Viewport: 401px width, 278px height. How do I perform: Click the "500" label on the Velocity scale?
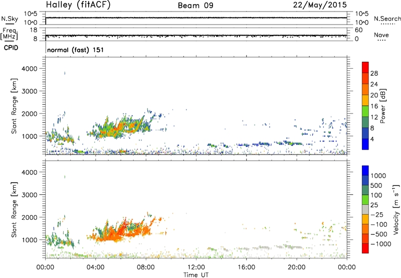(x=376, y=186)
